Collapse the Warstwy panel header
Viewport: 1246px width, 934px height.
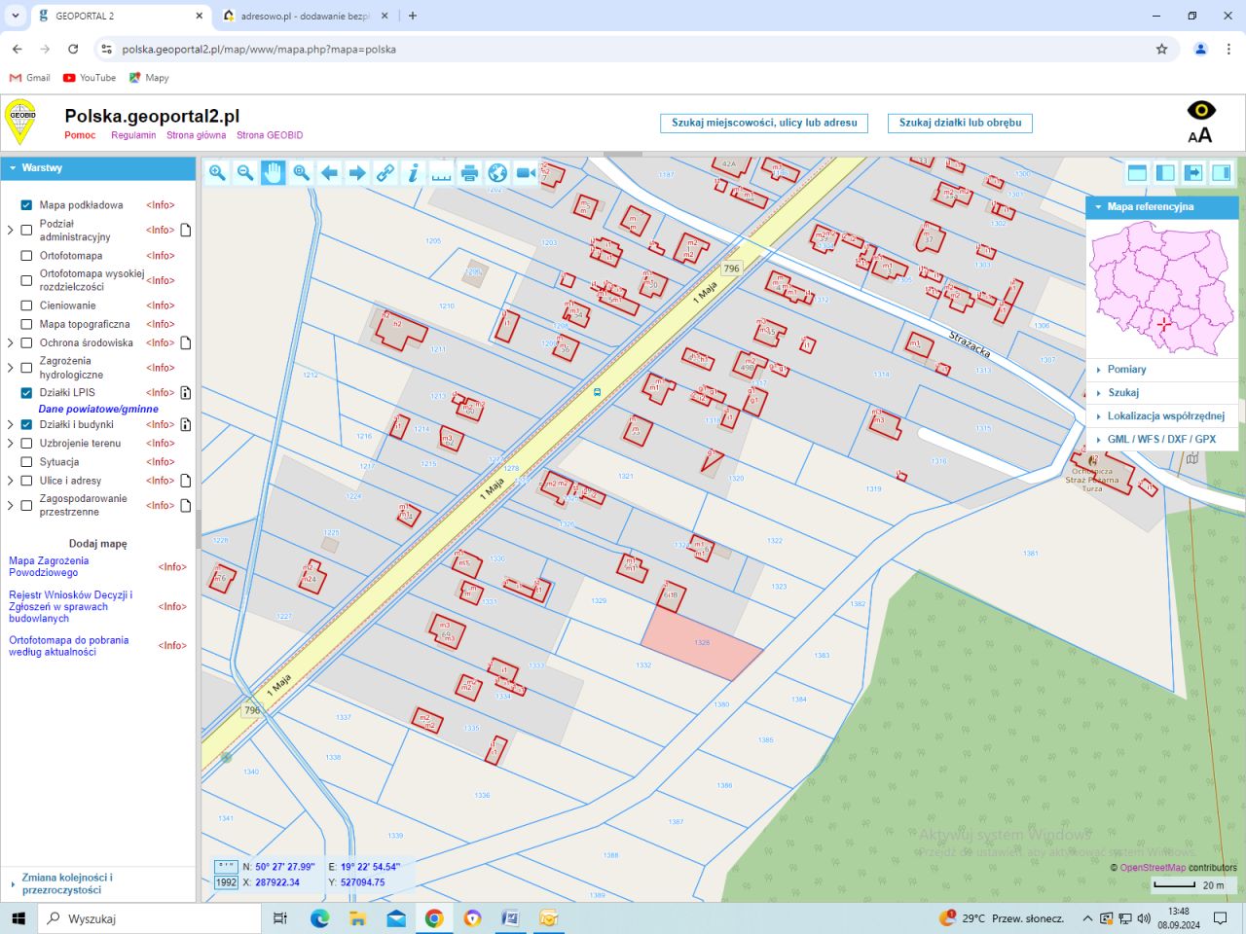coord(98,168)
